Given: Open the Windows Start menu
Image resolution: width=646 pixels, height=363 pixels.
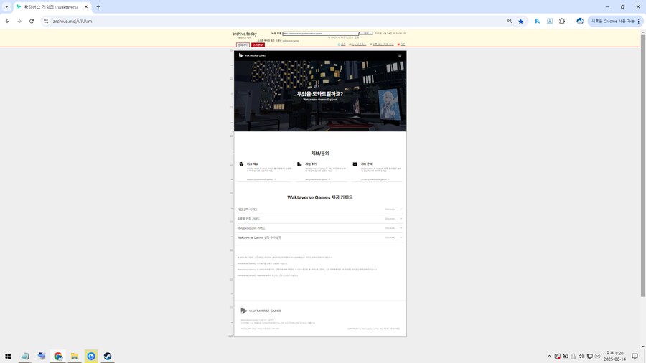Looking at the screenshot, I should (8, 356).
